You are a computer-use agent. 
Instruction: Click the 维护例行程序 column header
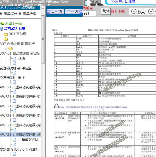[61, 113]
